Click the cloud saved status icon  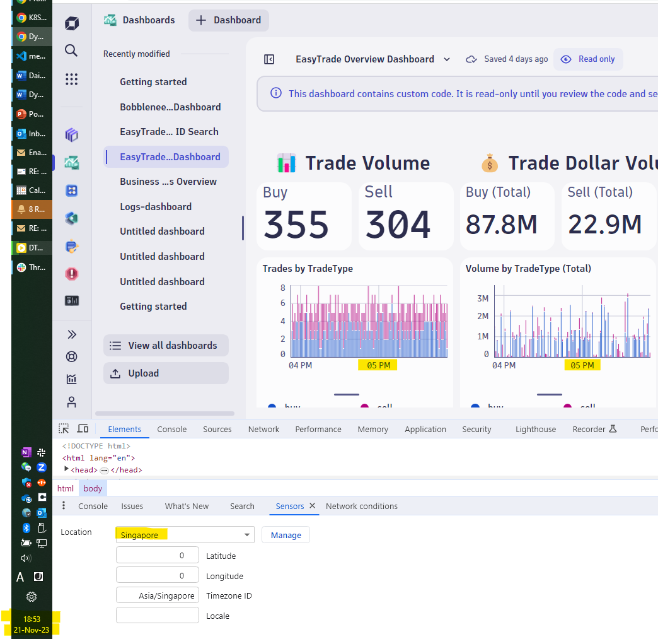[x=471, y=59]
